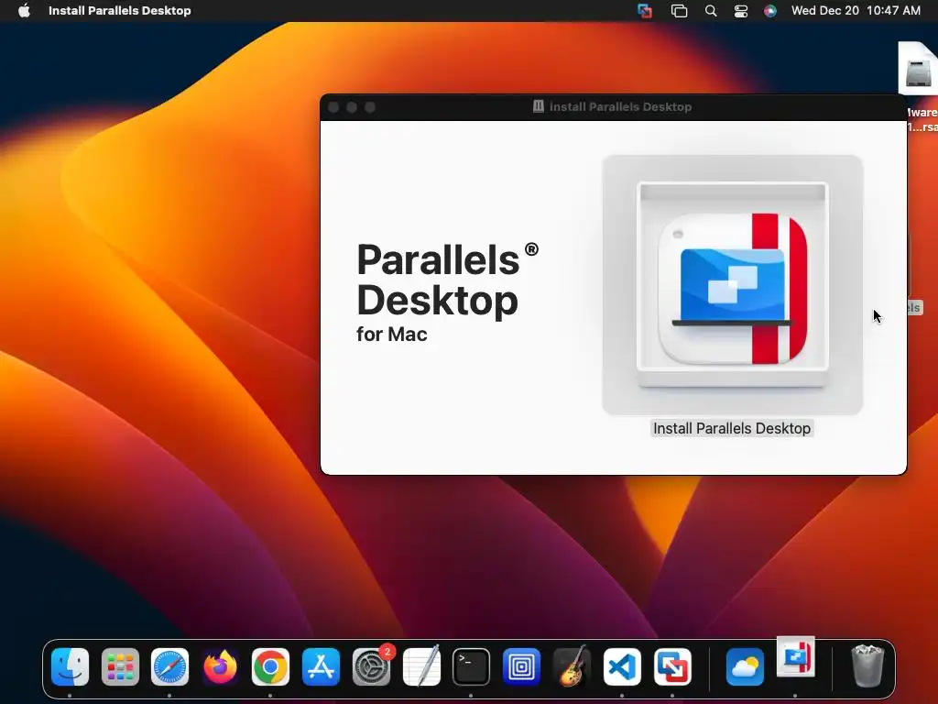Image resolution: width=938 pixels, height=704 pixels.
Task: Launch Google Chrome from the Dock
Action: coord(270,666)
